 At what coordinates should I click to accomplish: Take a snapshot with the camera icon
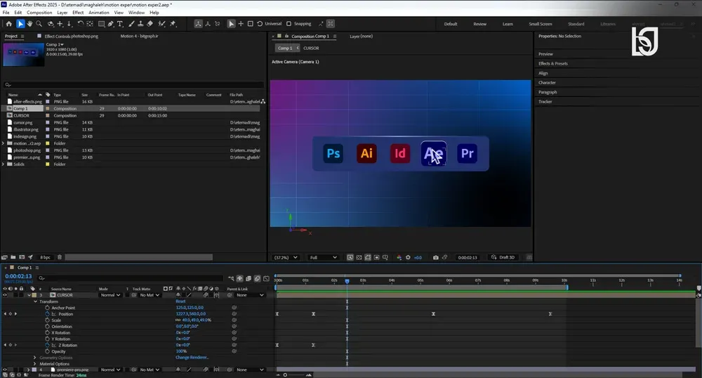coord(436,258)
